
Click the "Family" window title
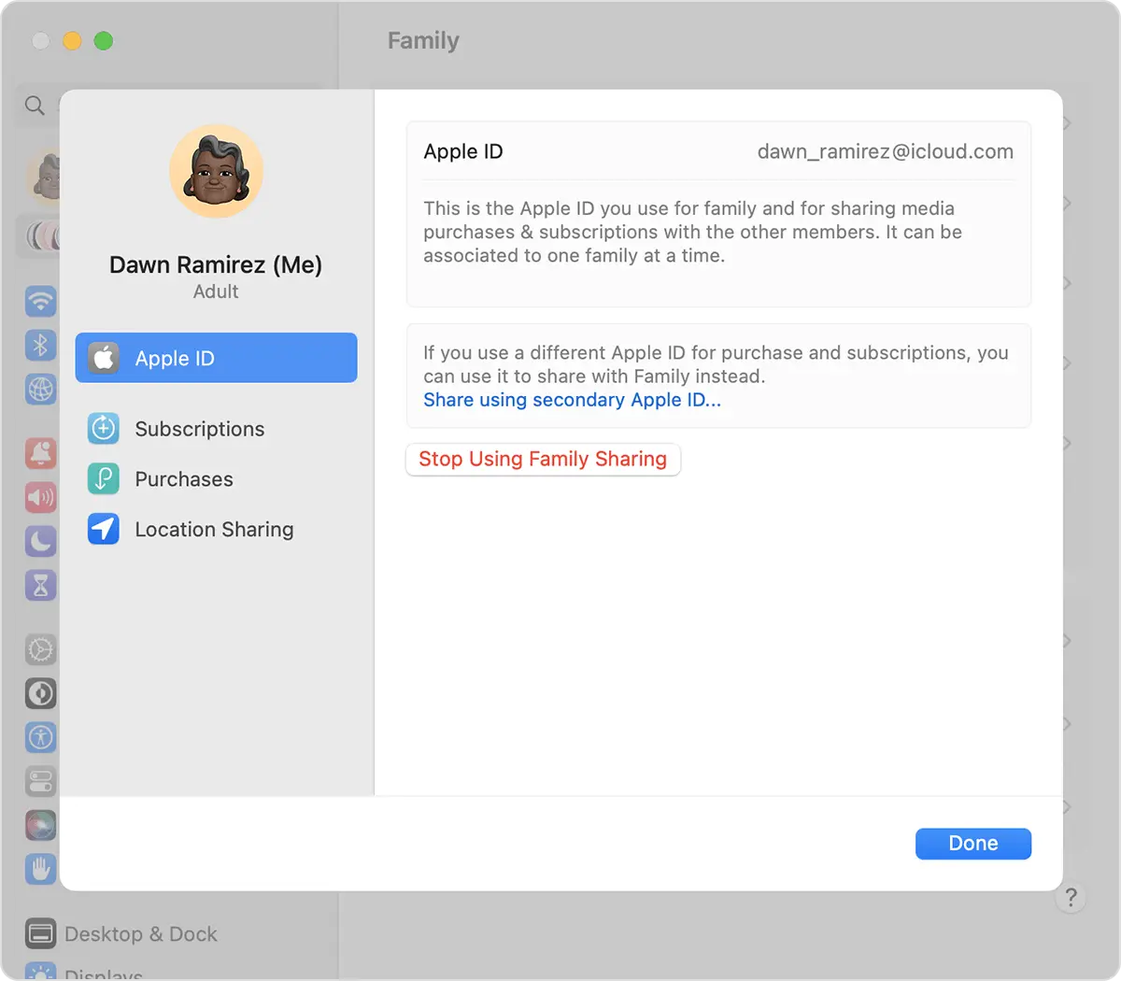423,41
